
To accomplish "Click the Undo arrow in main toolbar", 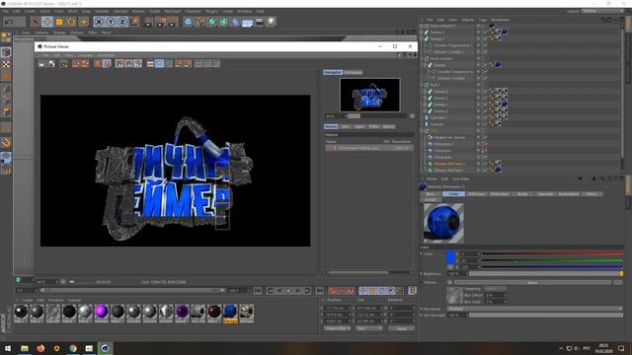I will click(9, 22).
